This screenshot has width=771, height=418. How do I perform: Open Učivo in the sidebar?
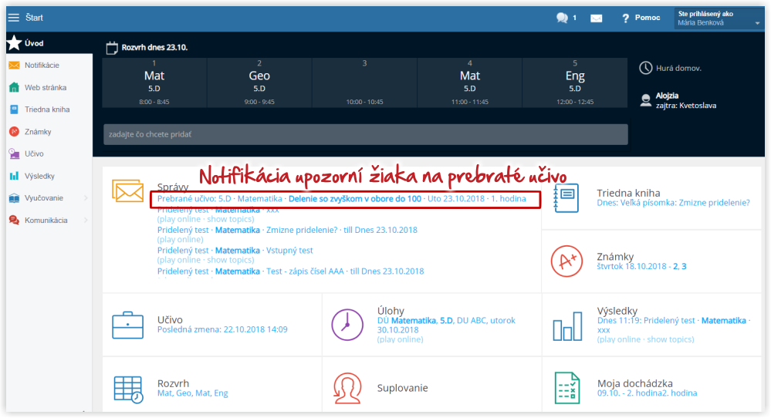pos(34,153)
